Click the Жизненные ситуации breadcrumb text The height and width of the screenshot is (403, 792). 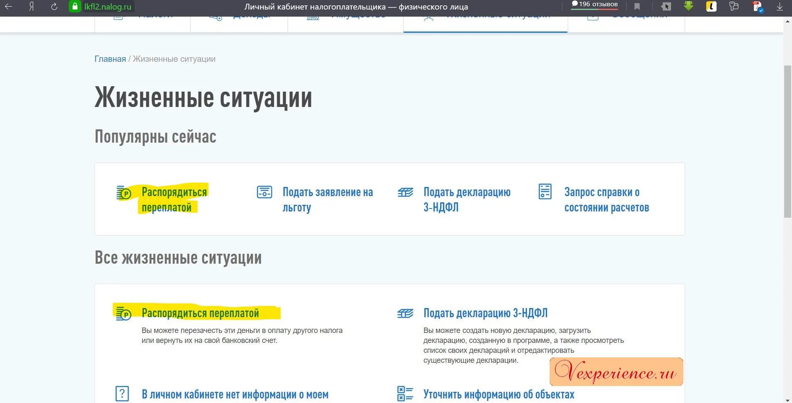tap(174, 59)
